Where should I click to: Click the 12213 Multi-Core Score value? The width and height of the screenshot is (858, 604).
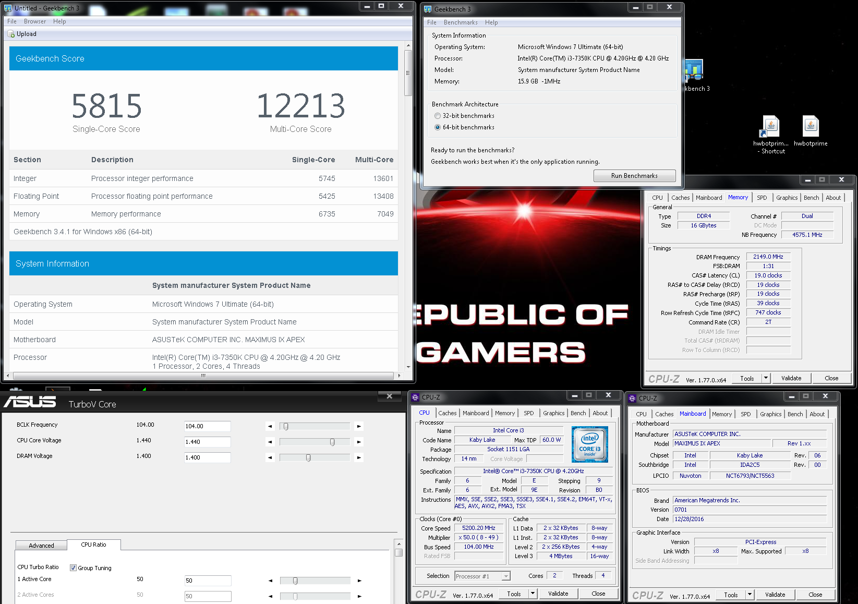301,106
